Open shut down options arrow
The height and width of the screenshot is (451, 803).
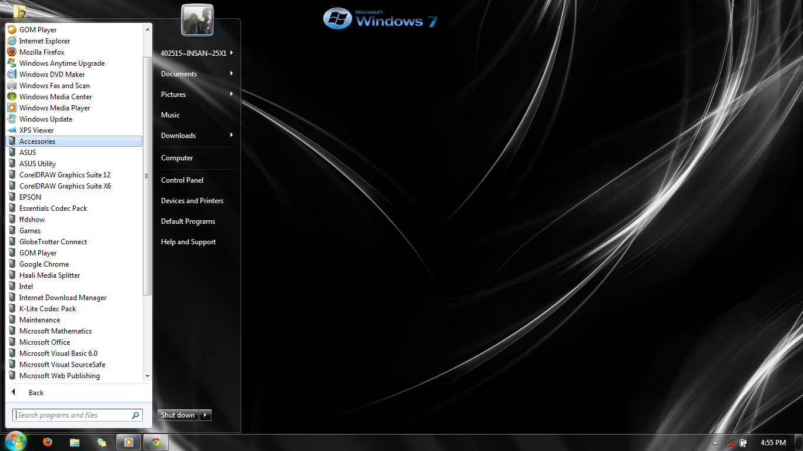(x=205, y=415)
